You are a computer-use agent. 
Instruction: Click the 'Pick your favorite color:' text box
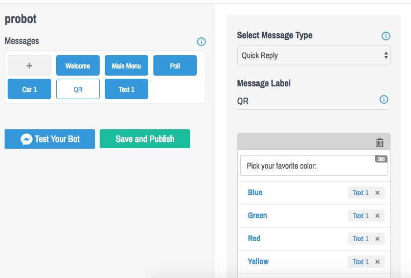coord(314,166)
